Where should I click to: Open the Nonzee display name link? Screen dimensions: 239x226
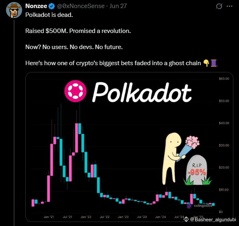click(x=36, y=6)
